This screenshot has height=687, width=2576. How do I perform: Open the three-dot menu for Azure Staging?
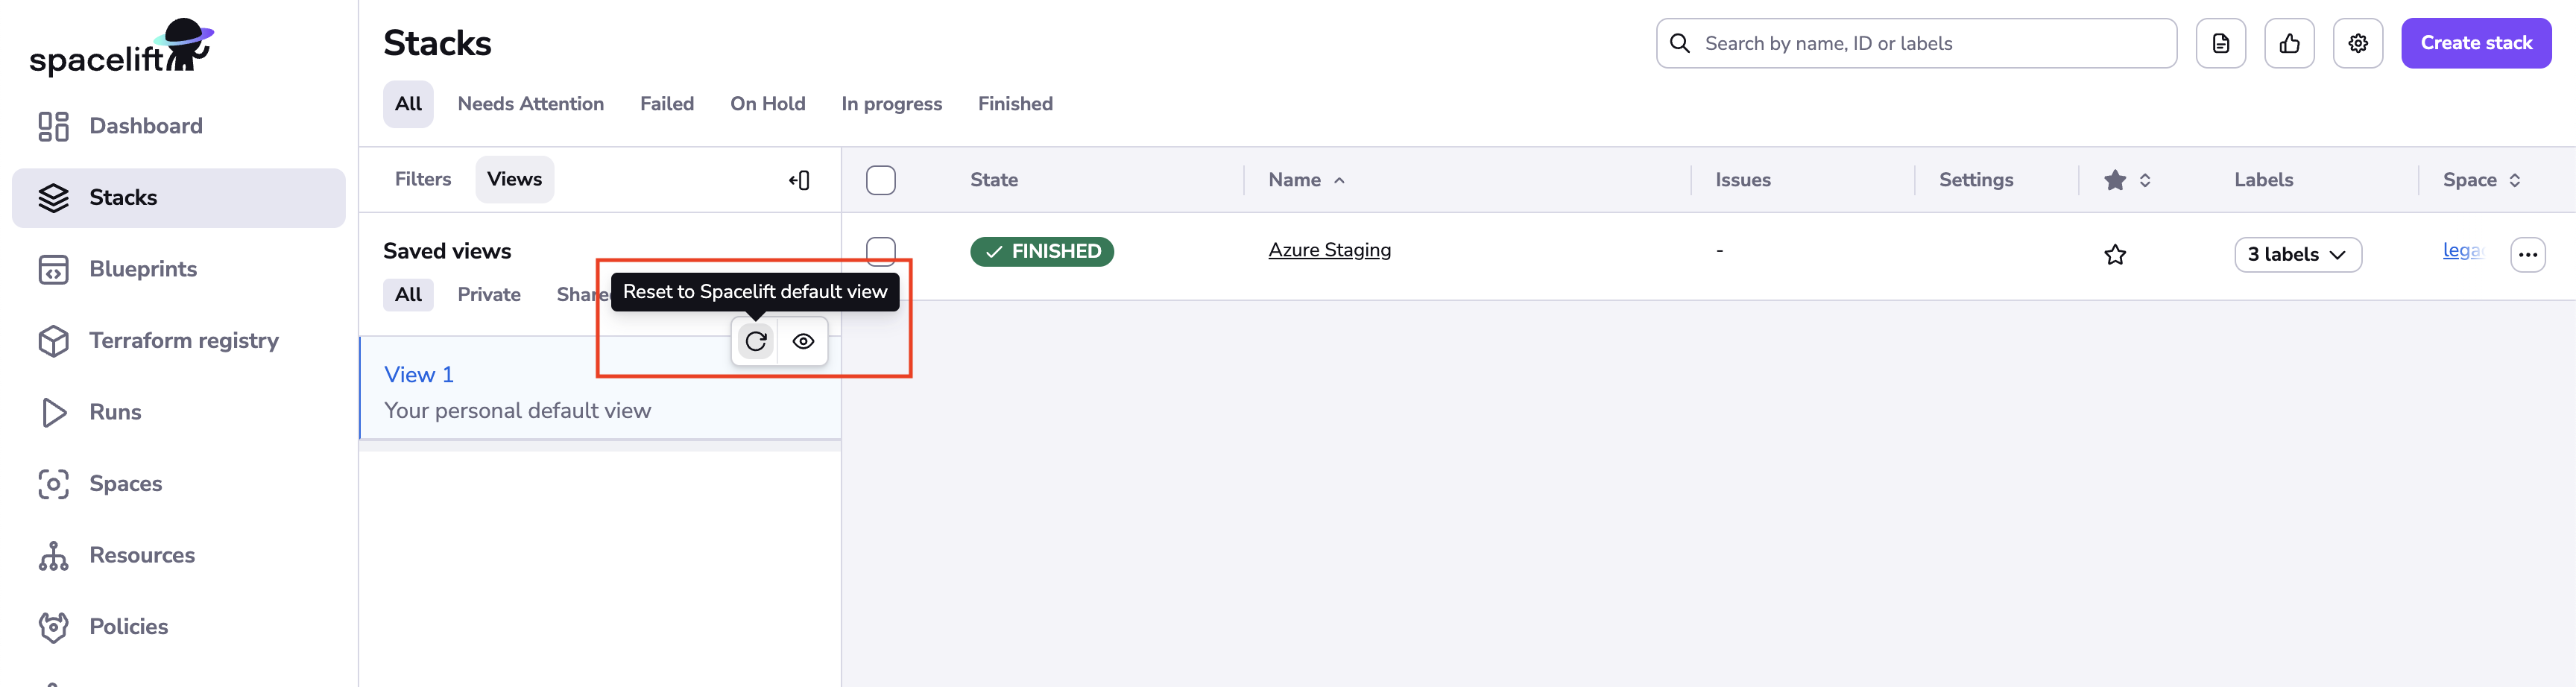tap(2527, 254)
